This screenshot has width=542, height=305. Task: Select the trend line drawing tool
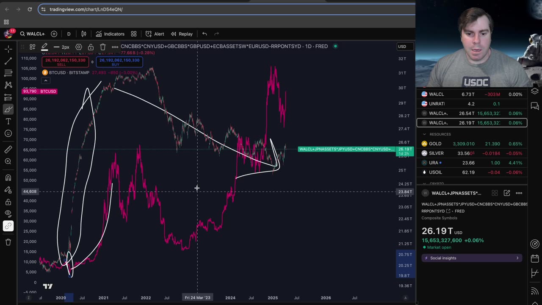pos(8,61)
